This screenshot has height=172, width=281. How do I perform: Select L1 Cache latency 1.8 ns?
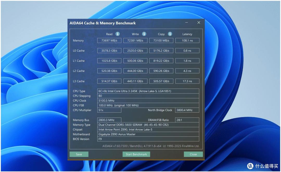187,61
